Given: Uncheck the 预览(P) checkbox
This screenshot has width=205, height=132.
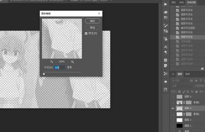Looking at the screenshot, I should click(x=86, y=33).
